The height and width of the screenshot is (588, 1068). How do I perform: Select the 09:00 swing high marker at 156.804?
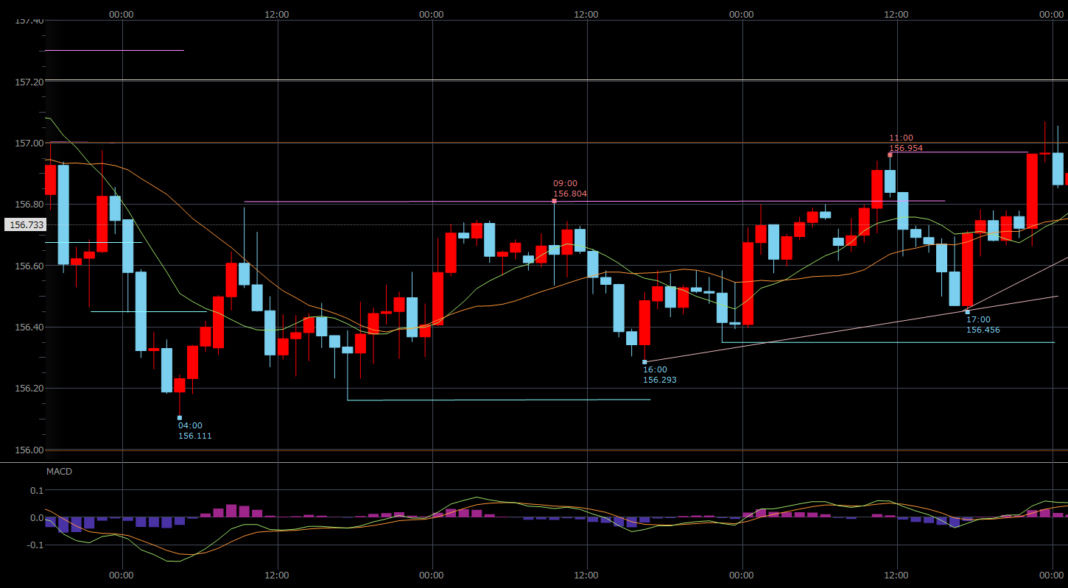pyautogui.click(x=554, y=201)
